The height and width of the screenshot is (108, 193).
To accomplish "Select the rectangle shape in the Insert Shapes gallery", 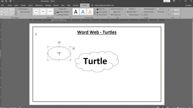I will [11, 9].
